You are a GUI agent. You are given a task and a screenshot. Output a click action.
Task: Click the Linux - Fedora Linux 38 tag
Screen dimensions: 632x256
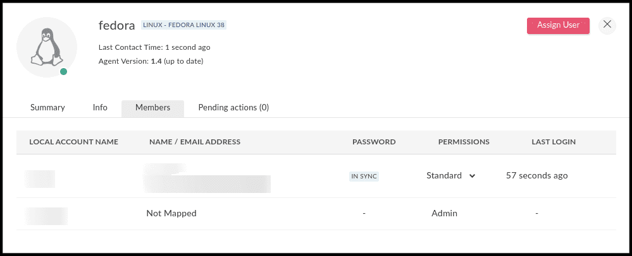click(x=184, y=25)
